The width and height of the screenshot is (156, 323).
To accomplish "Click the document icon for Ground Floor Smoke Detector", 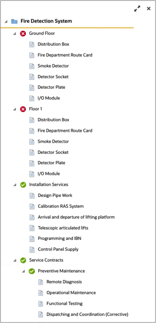I will click(32, 66).
